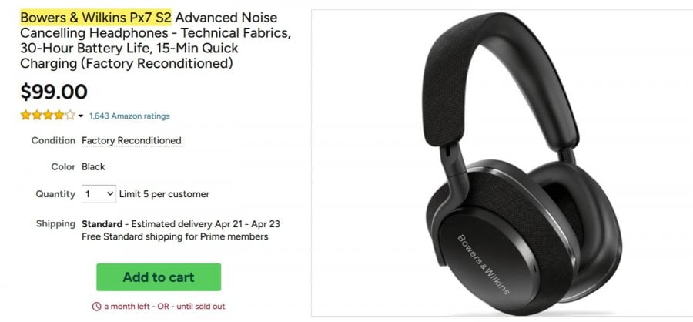Click the Factory Reconditioned condition link
This screenshot has width=693, height=322.
coord(132,141)
